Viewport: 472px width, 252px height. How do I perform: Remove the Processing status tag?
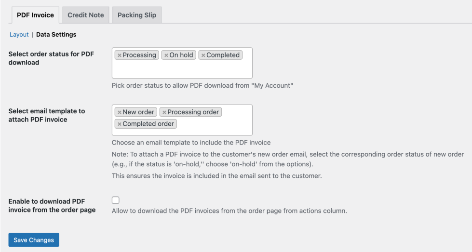pos(120,55)
